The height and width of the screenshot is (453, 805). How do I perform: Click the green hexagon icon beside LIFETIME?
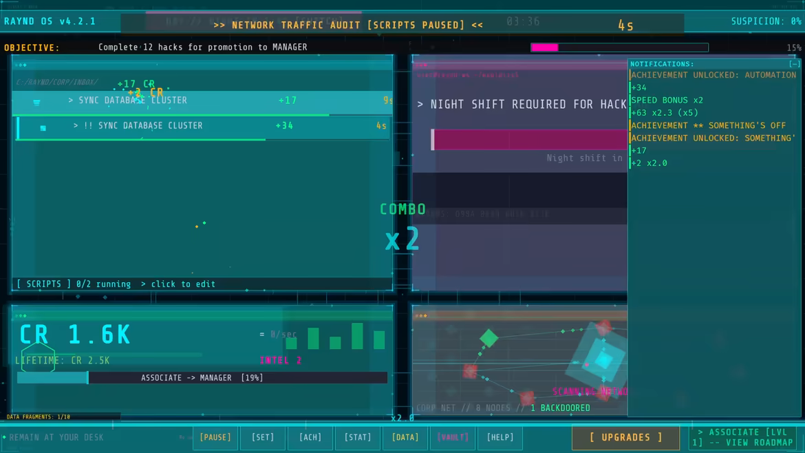[38, 357]
